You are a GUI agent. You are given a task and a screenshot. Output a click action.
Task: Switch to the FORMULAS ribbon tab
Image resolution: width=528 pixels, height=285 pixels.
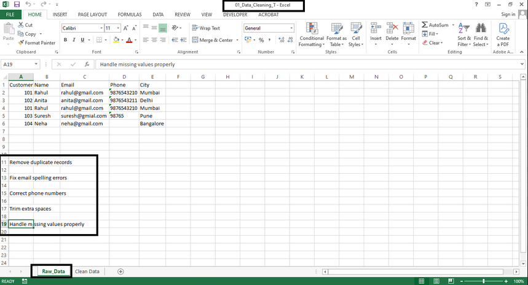[x=129, y=14]
